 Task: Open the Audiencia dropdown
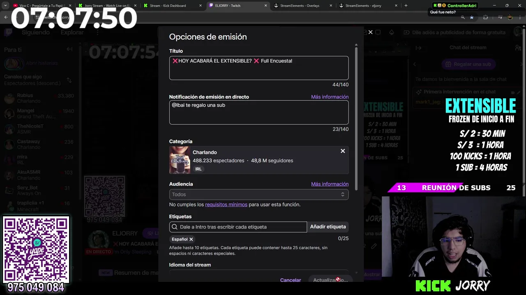[259, 195]
